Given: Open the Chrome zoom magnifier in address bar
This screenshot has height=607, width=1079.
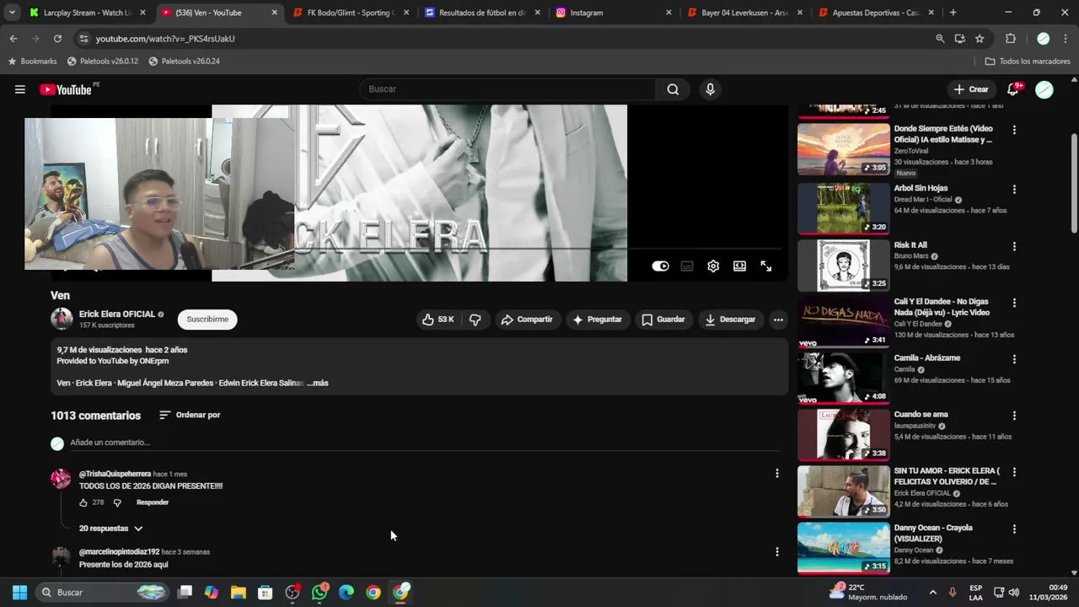Looking at the screenshot, I should pos(940,39).
